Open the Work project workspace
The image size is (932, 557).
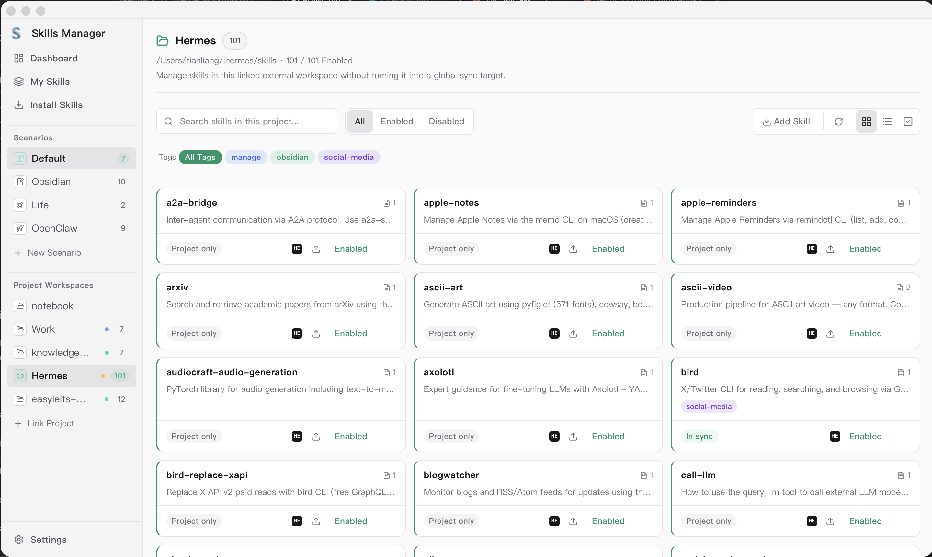pos(43,329)
